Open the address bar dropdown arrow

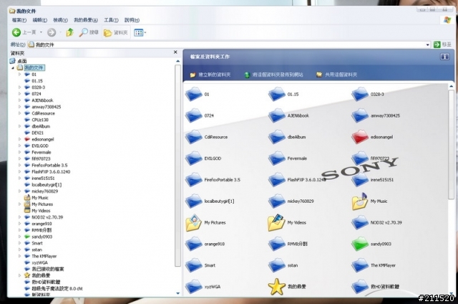click(x=428, y=44)
